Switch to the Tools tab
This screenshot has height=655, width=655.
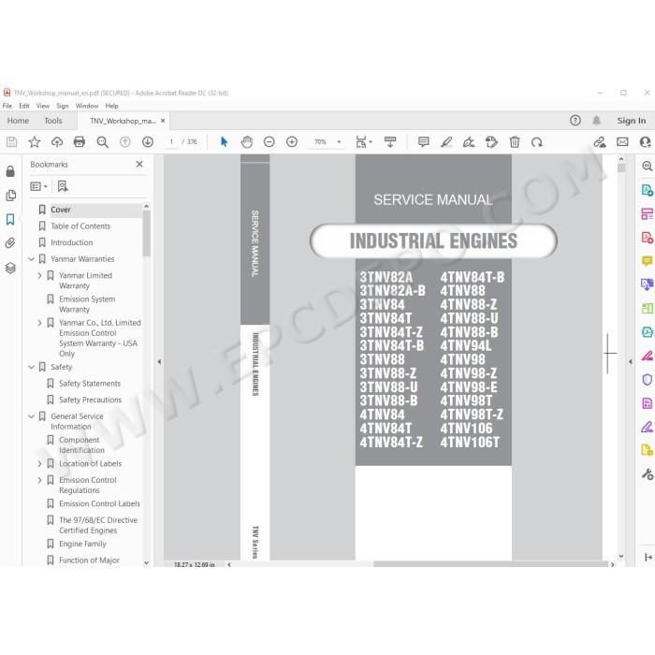click(53, 121)
